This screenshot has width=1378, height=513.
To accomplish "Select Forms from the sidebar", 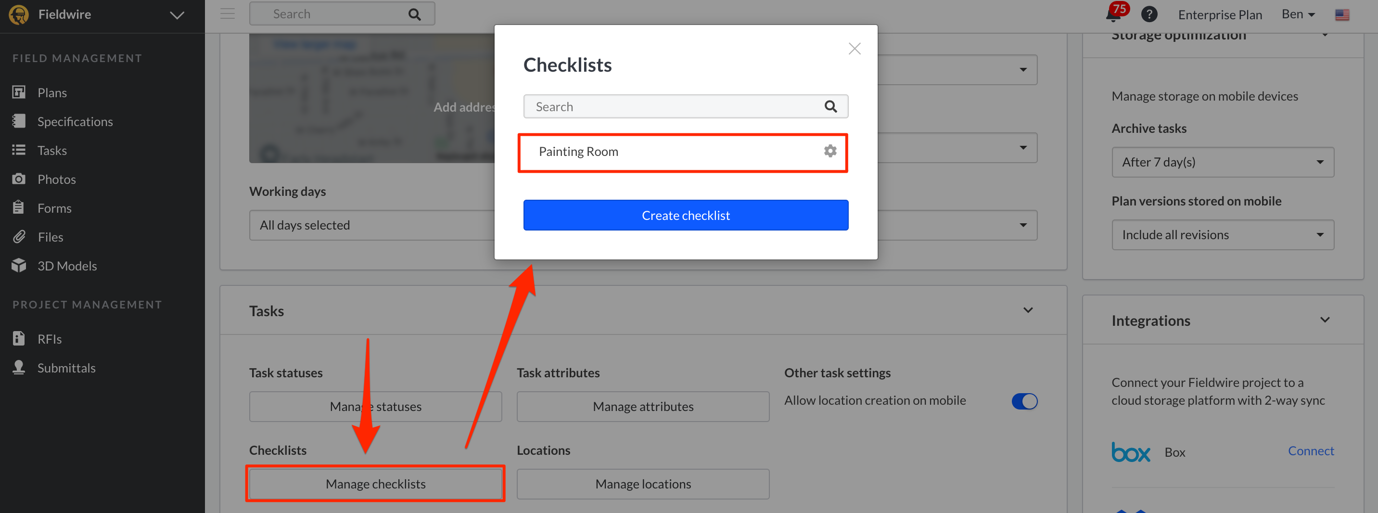I will (x=53, y=207).
